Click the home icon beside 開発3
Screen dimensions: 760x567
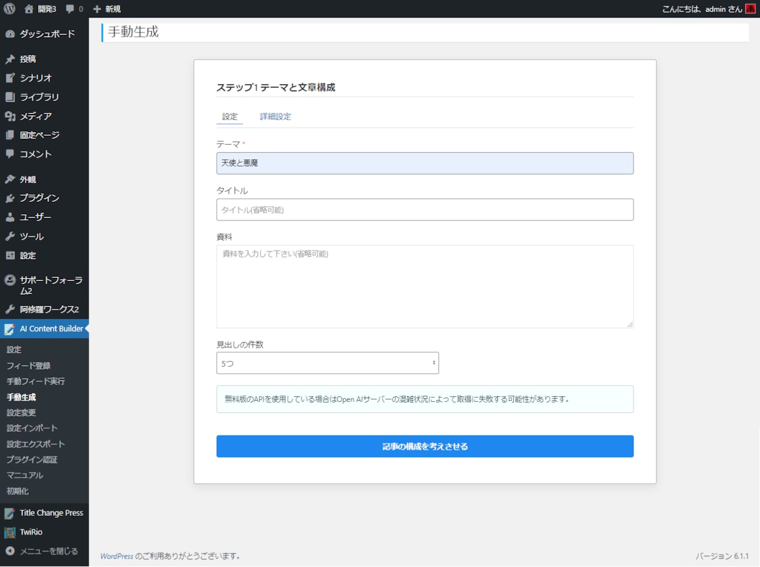coord(29,9)
